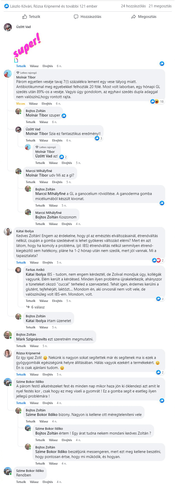Click the Márk Szignárovits mention link

(x=32, y=339)
